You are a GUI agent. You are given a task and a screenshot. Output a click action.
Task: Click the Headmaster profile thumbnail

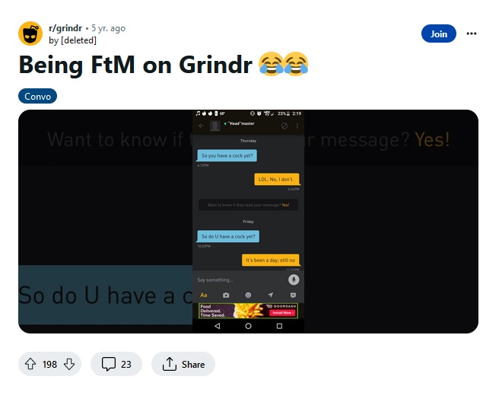pyautogui.click(x=215, y=126)
